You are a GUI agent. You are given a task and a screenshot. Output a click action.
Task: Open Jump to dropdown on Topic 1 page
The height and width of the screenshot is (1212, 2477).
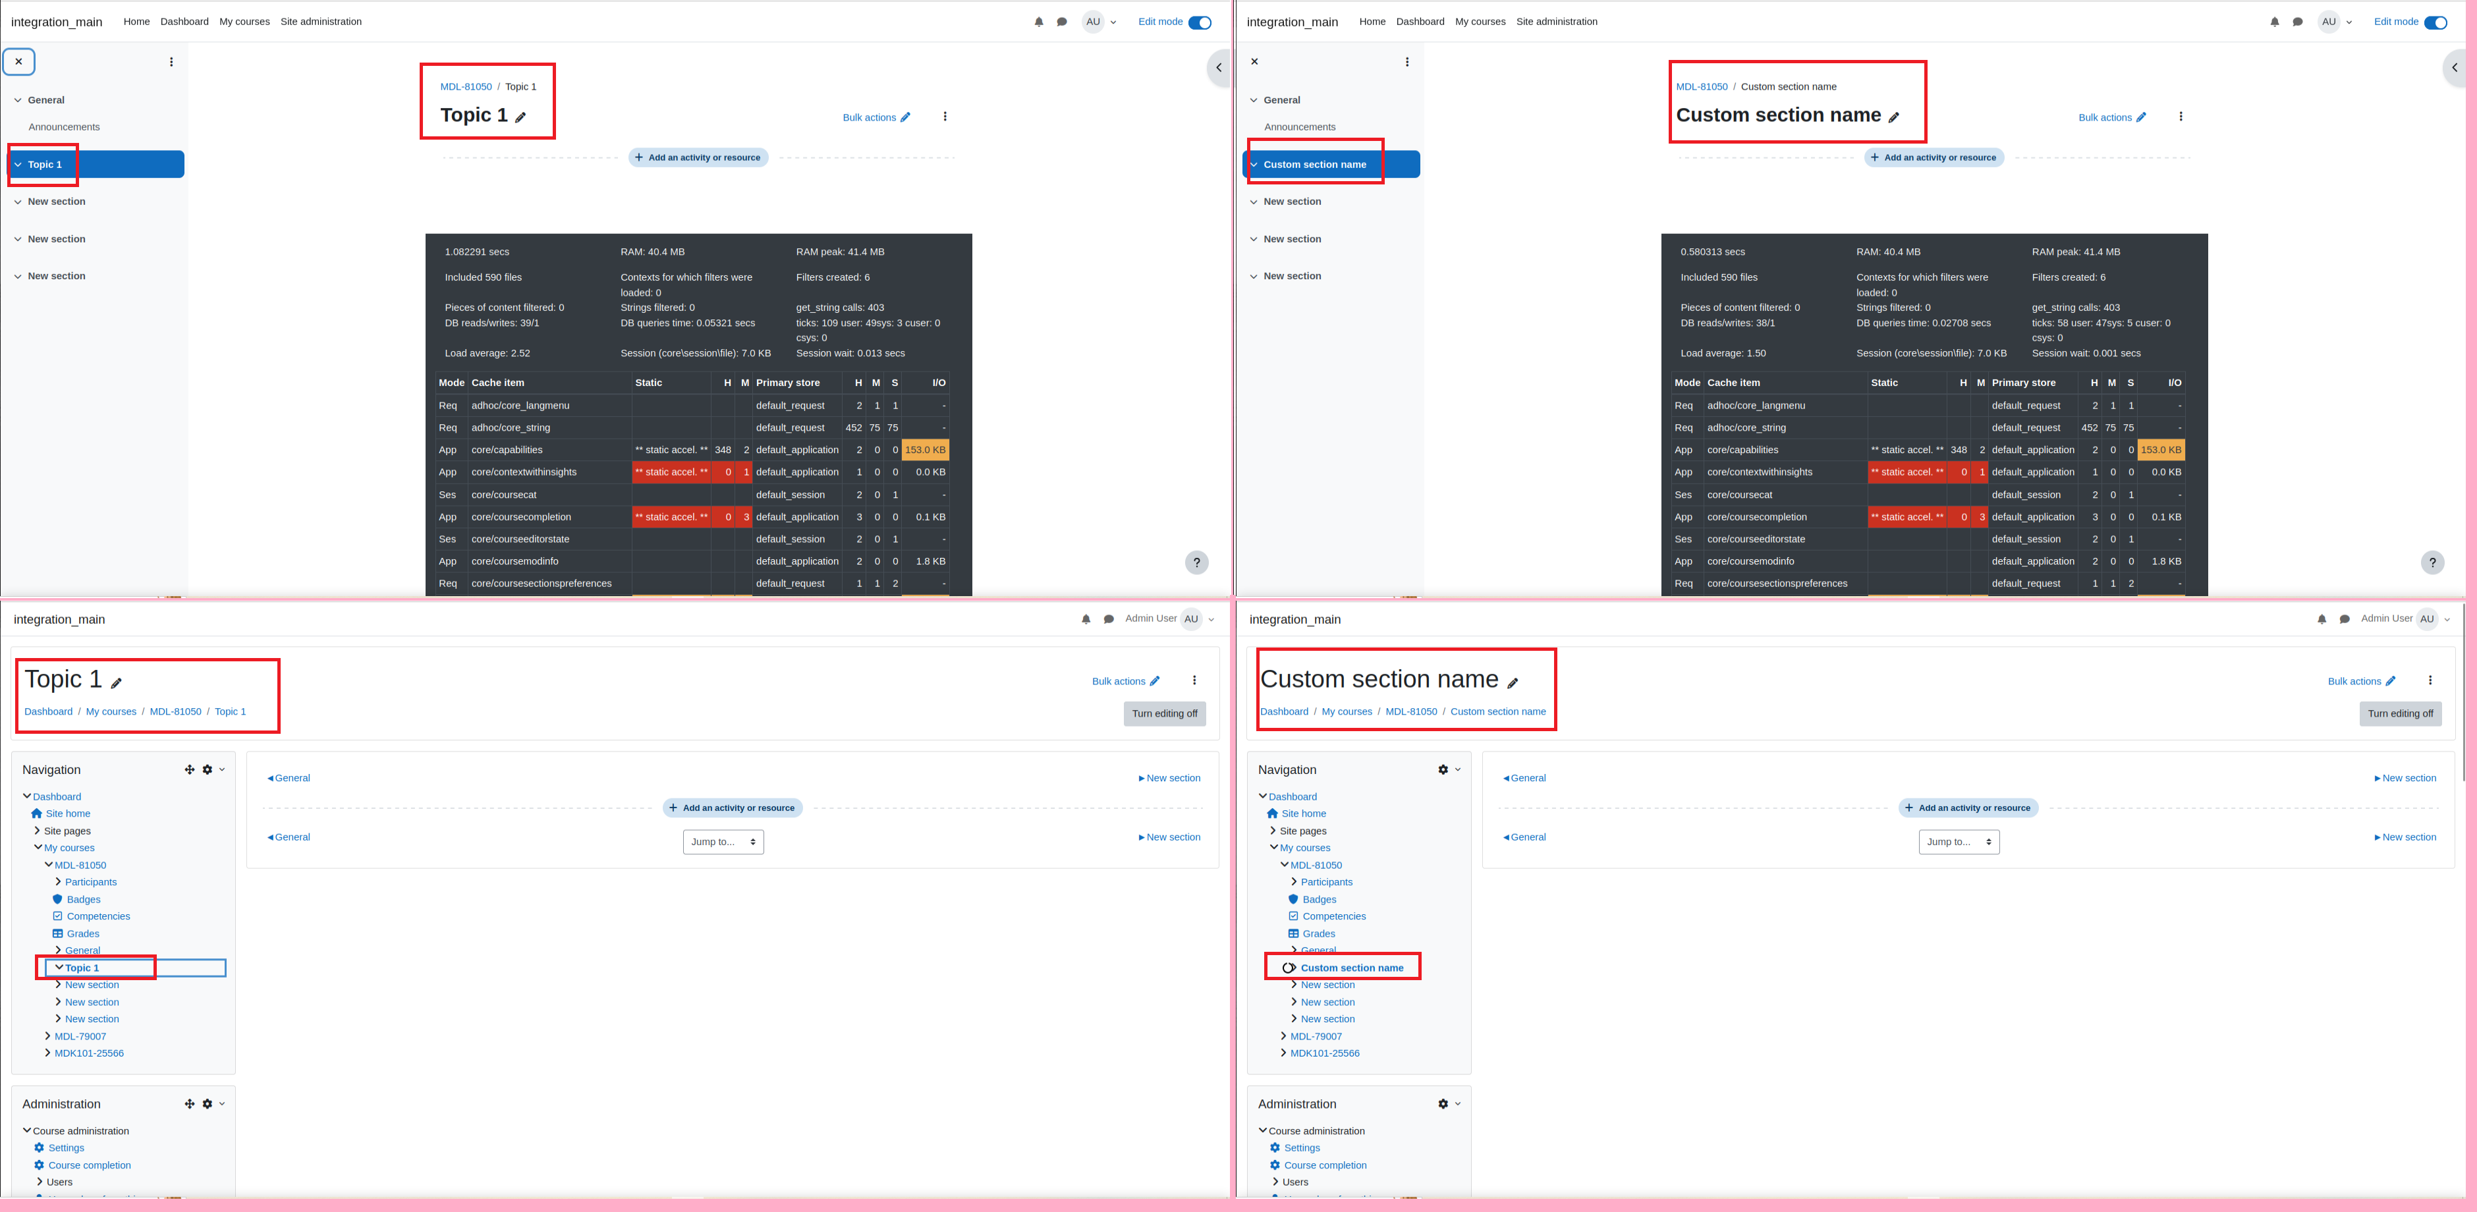pyautogui.click(x=723, y=842)
